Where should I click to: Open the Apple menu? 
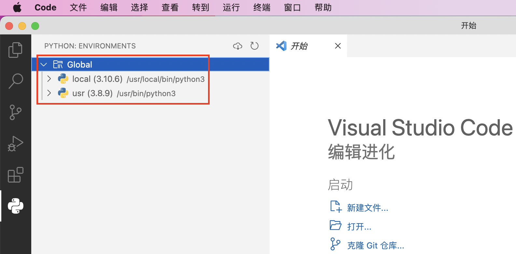point(17,7)
